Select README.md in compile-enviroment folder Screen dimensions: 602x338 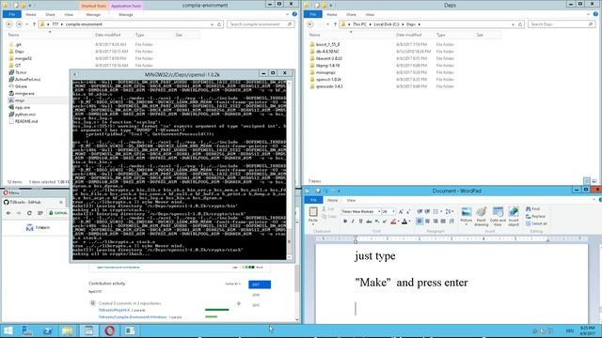click(26, 121)
